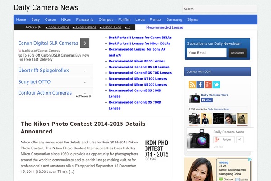Click the video camera follower thumbnail
Viewport: 271px width, 181px height.
tap(194, 119)
